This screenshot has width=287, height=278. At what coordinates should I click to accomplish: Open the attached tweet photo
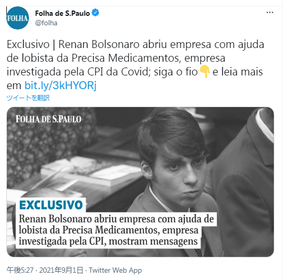[x=141, y=181]
